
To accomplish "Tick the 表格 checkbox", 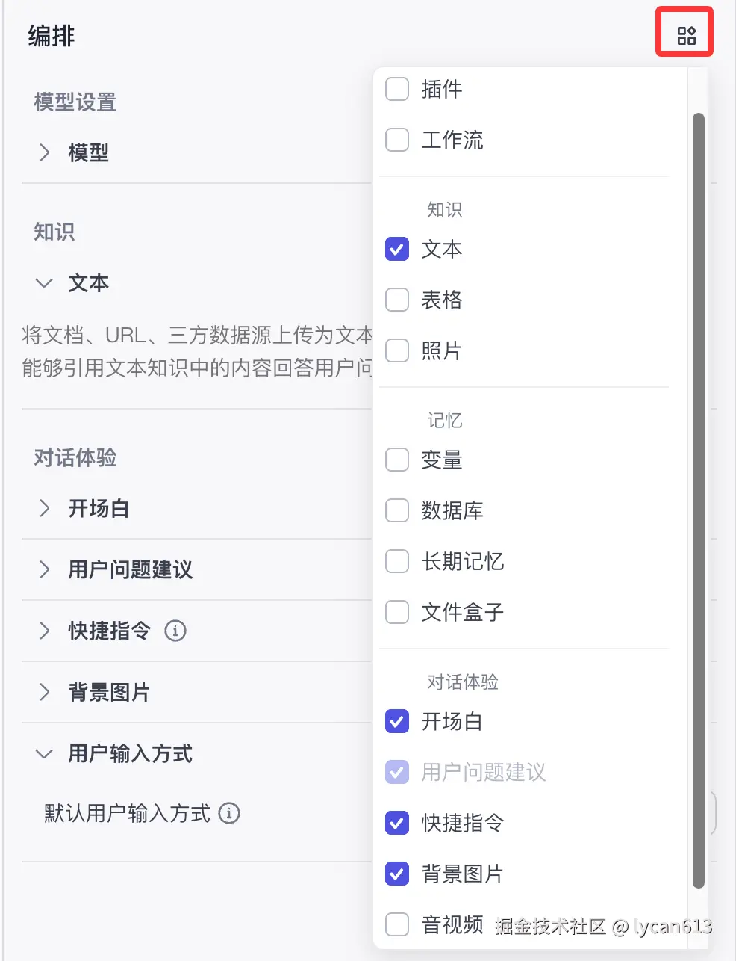I will 397,300.
